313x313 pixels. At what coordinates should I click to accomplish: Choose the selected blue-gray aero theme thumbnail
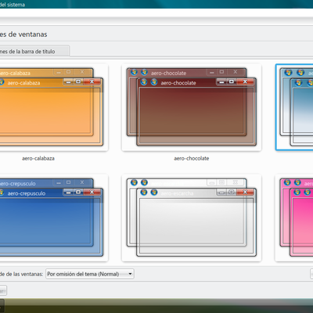pyautogui.click(x=294, y=107)
